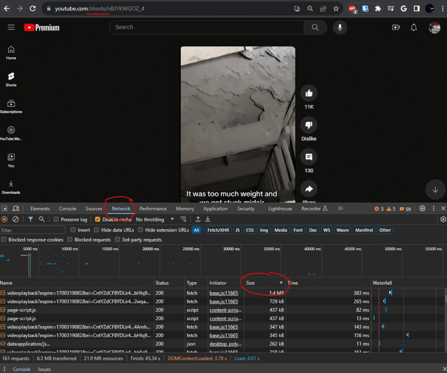Open the Create video icon
This screenshot has width=447, height=373.
coord(396,28)
